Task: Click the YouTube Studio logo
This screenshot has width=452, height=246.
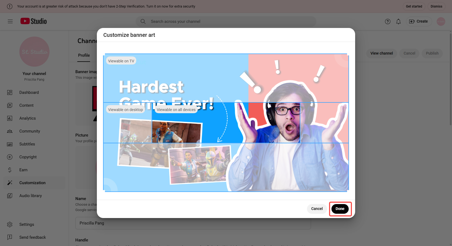Action: (x=33, y=21)
